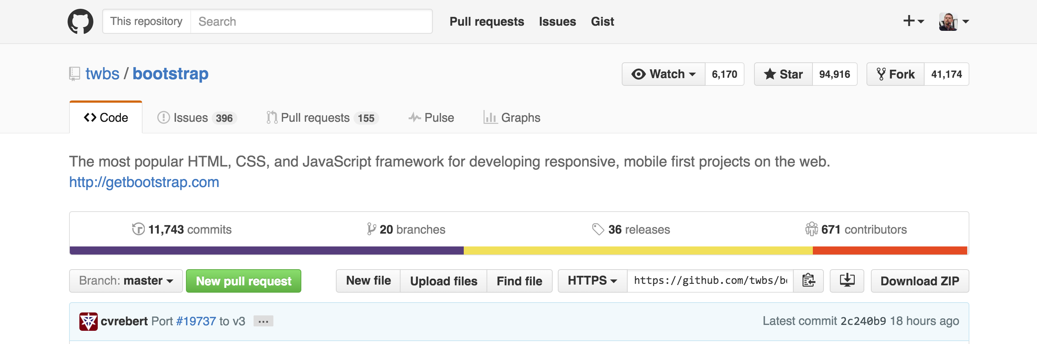Click the releases tag icon
The width and height of the screenshot is (1037, 344).
pos(598,229)
